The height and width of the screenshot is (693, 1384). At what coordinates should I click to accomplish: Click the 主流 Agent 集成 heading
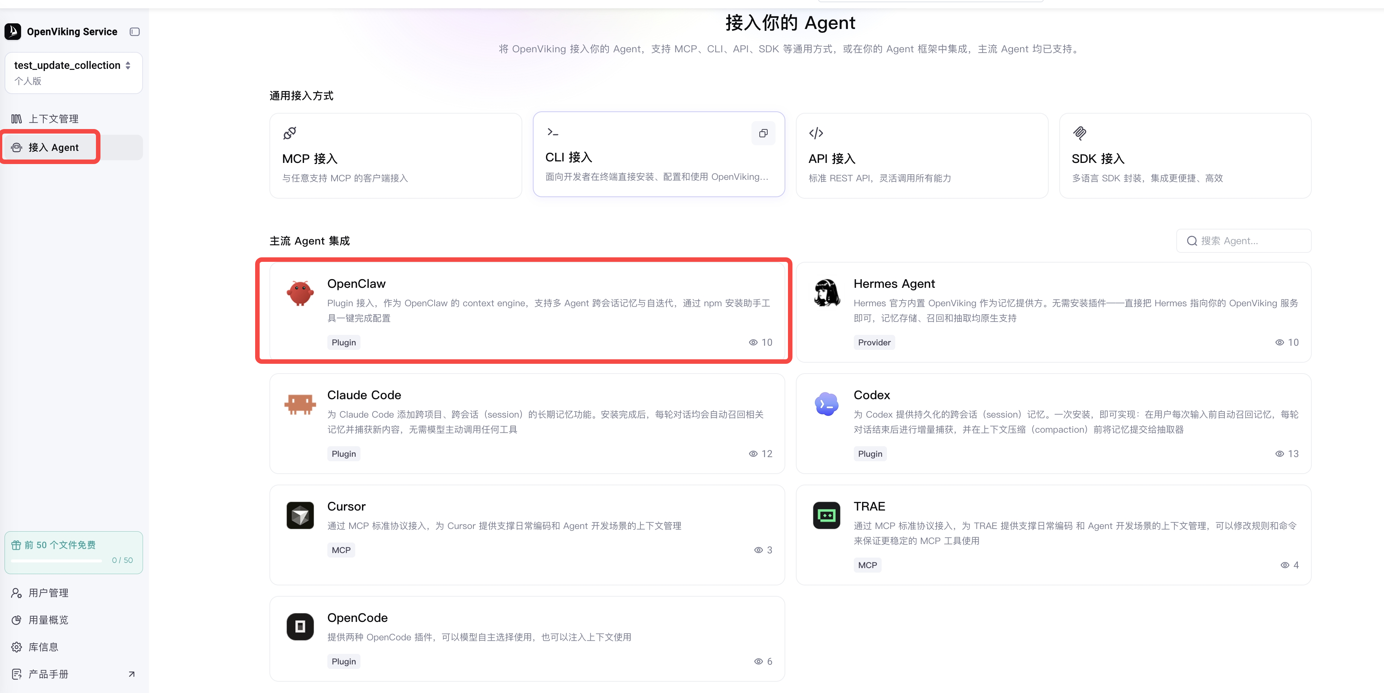309,241
